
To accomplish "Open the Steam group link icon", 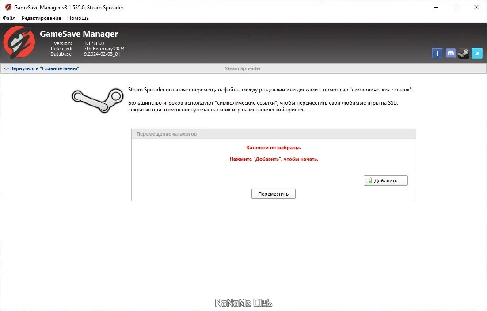I will coord(464,53).
